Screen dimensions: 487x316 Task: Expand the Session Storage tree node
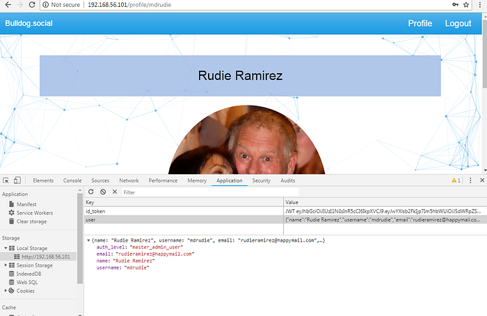coord(6,265)
